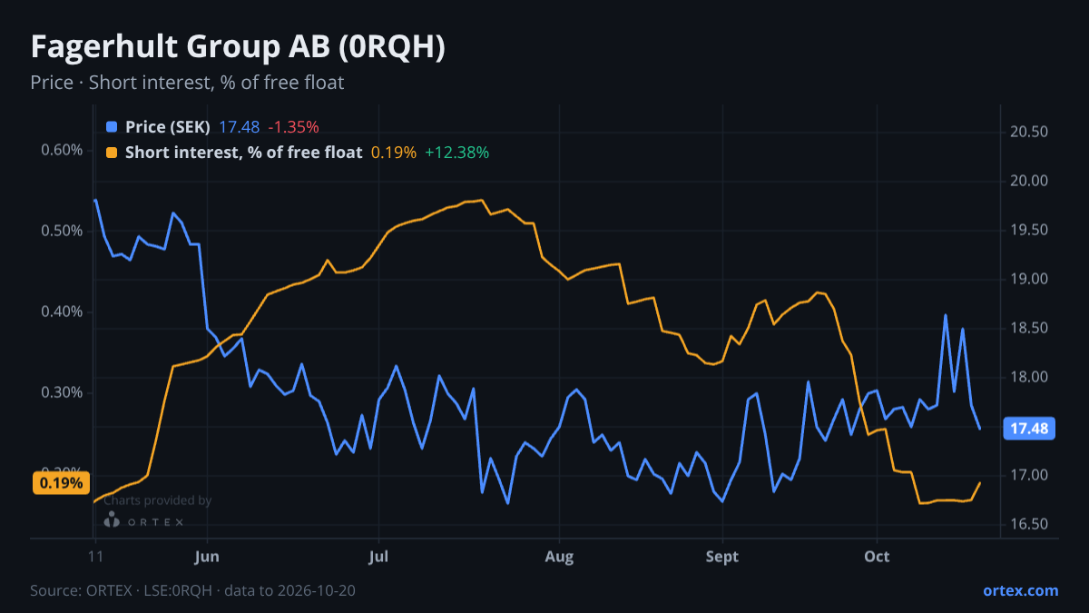Click the Sept label on the x-axis
The height and width of the screenshot is (613, 1089).
[x=722, y=557]
